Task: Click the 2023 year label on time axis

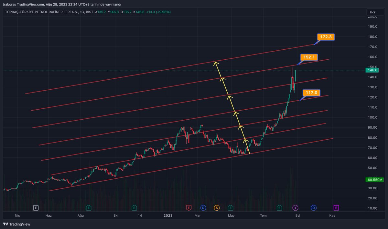Action: click(168, 215)
